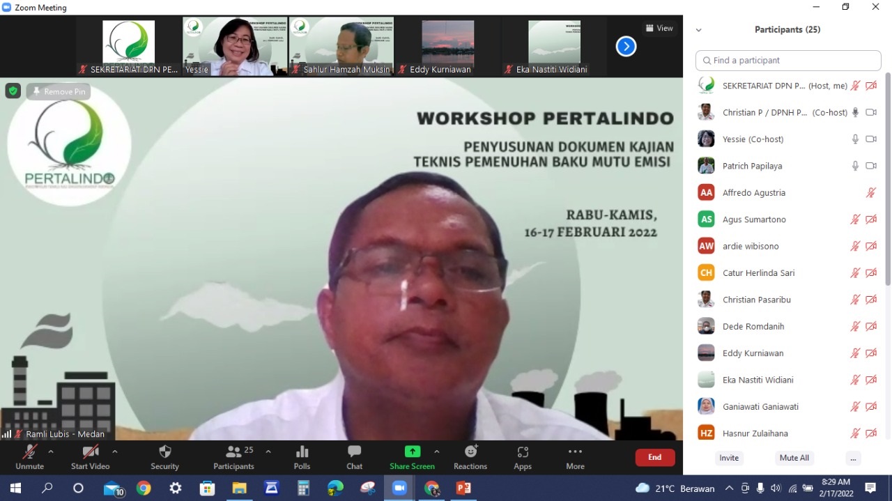Open the View layout menu
Screen dimensions: 892x501
coord(659,29)
